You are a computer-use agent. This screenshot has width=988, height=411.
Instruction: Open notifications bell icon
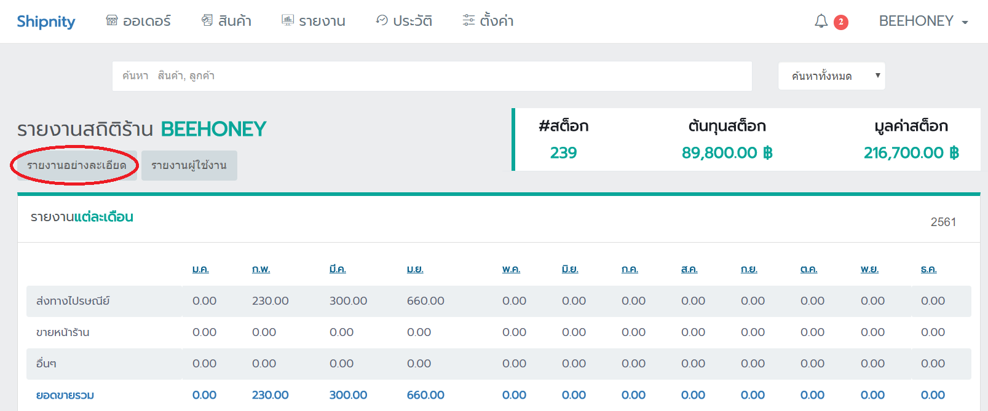tap(821, 22)
